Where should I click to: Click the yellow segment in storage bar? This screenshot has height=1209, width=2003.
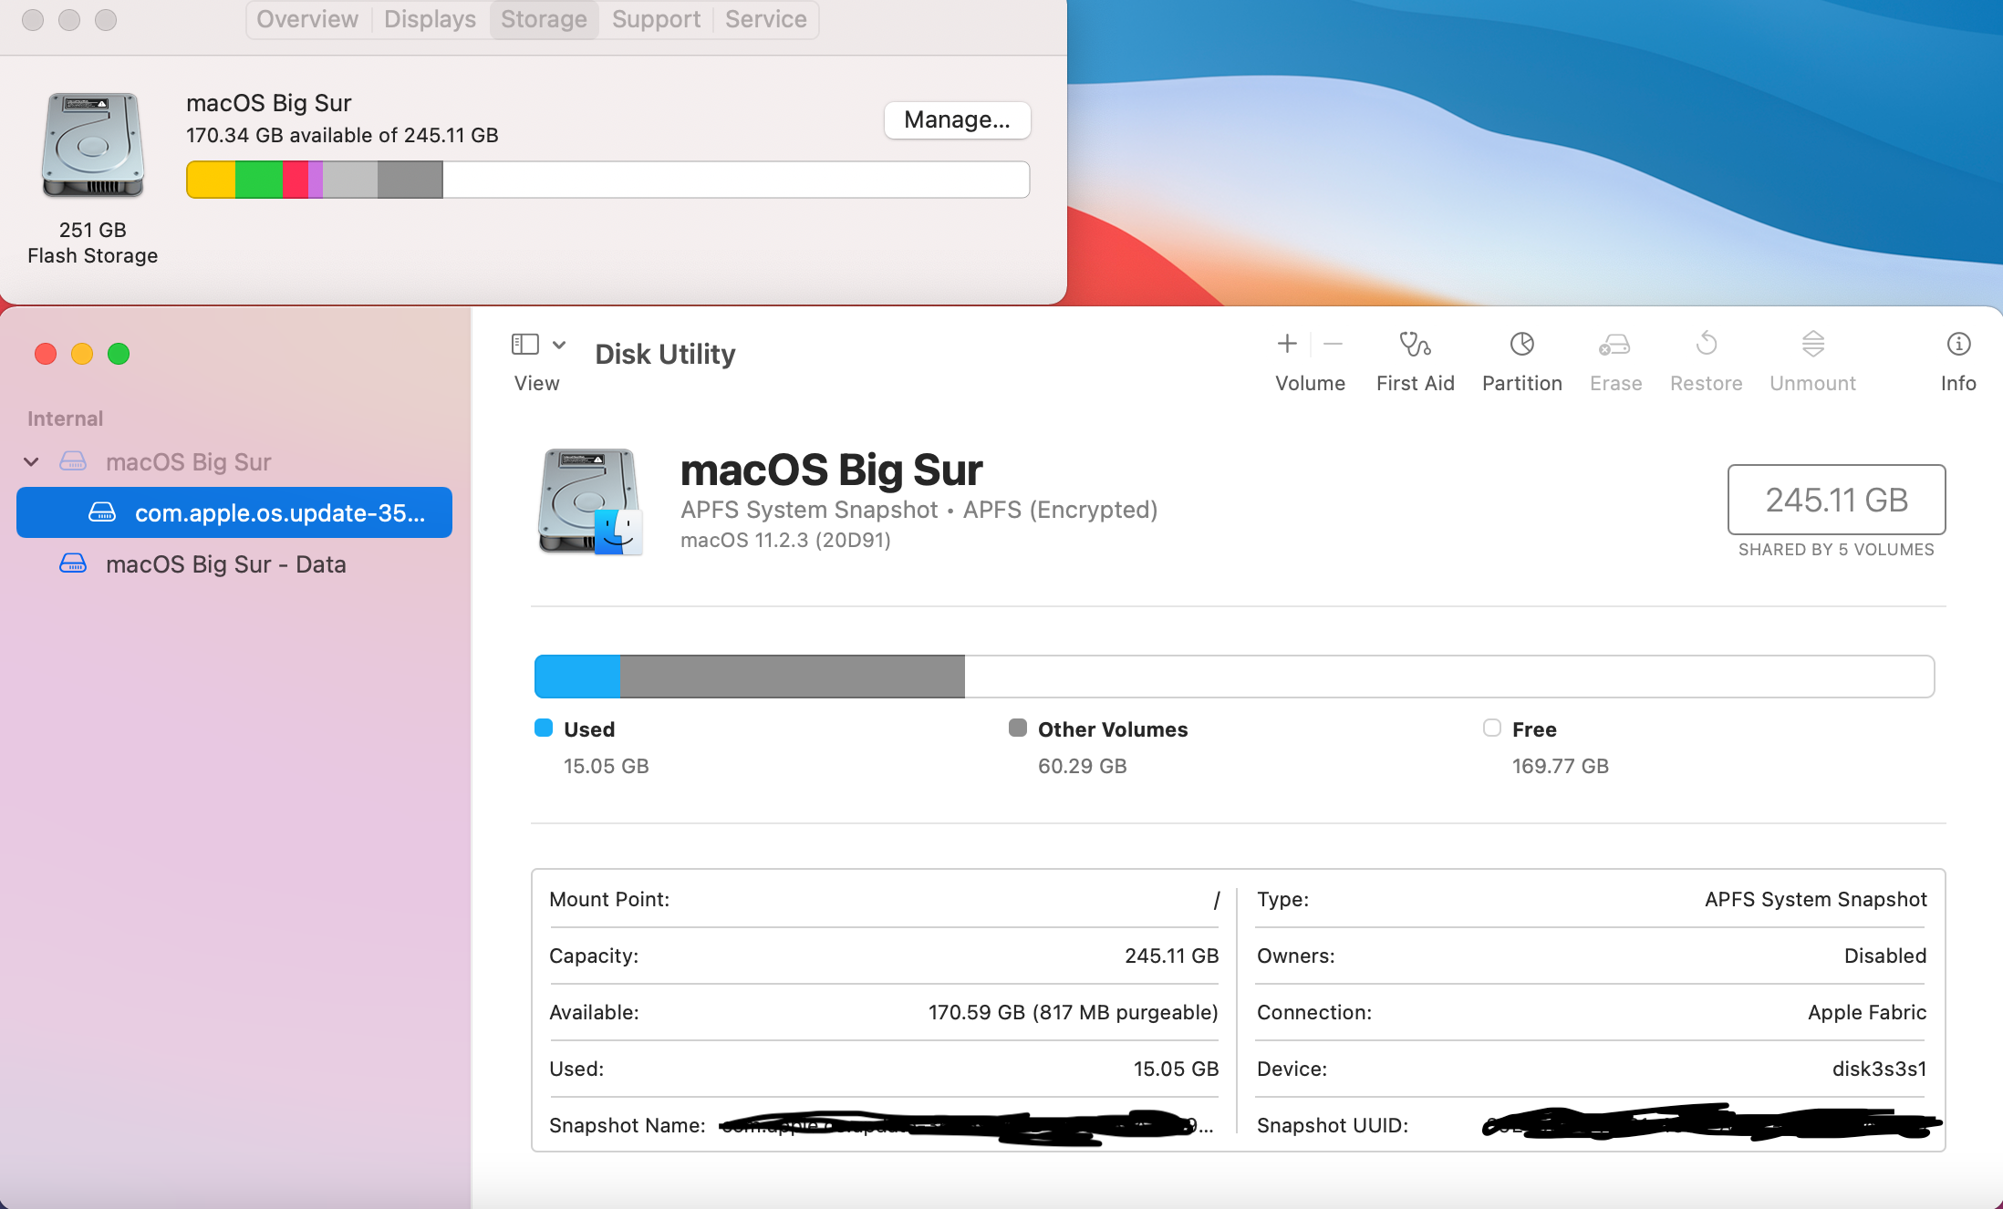pos(211,180)
